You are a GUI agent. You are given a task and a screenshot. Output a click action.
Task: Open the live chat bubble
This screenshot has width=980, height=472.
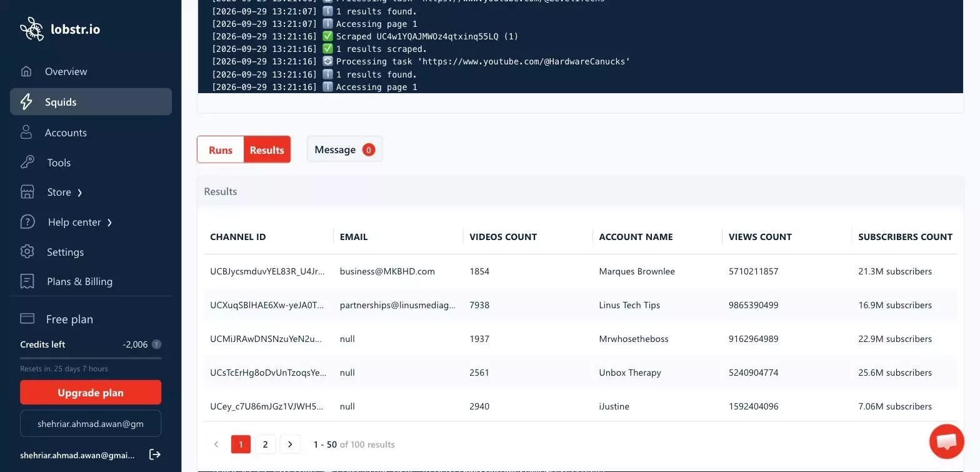coord(946,441)
